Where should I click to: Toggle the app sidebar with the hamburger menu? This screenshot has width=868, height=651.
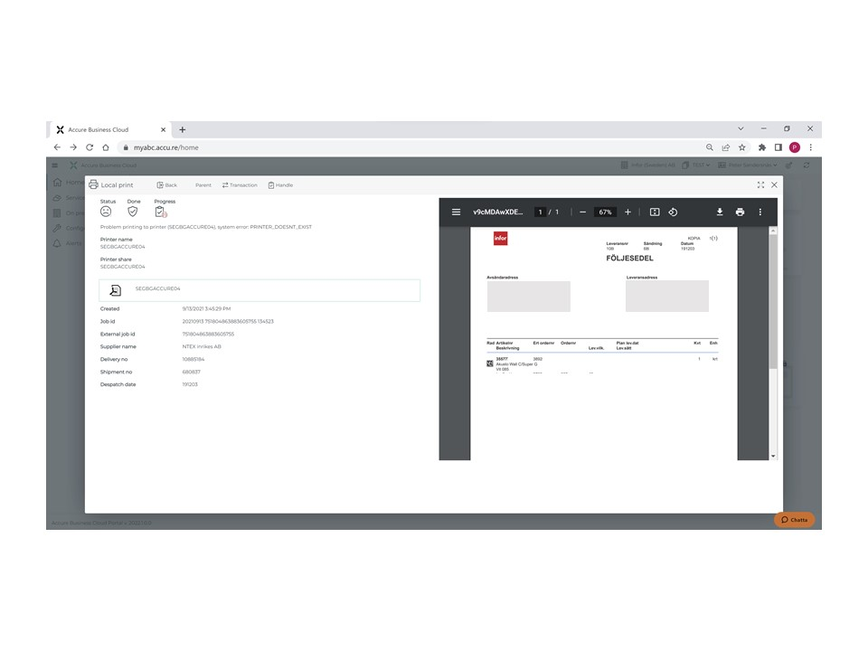56,165
